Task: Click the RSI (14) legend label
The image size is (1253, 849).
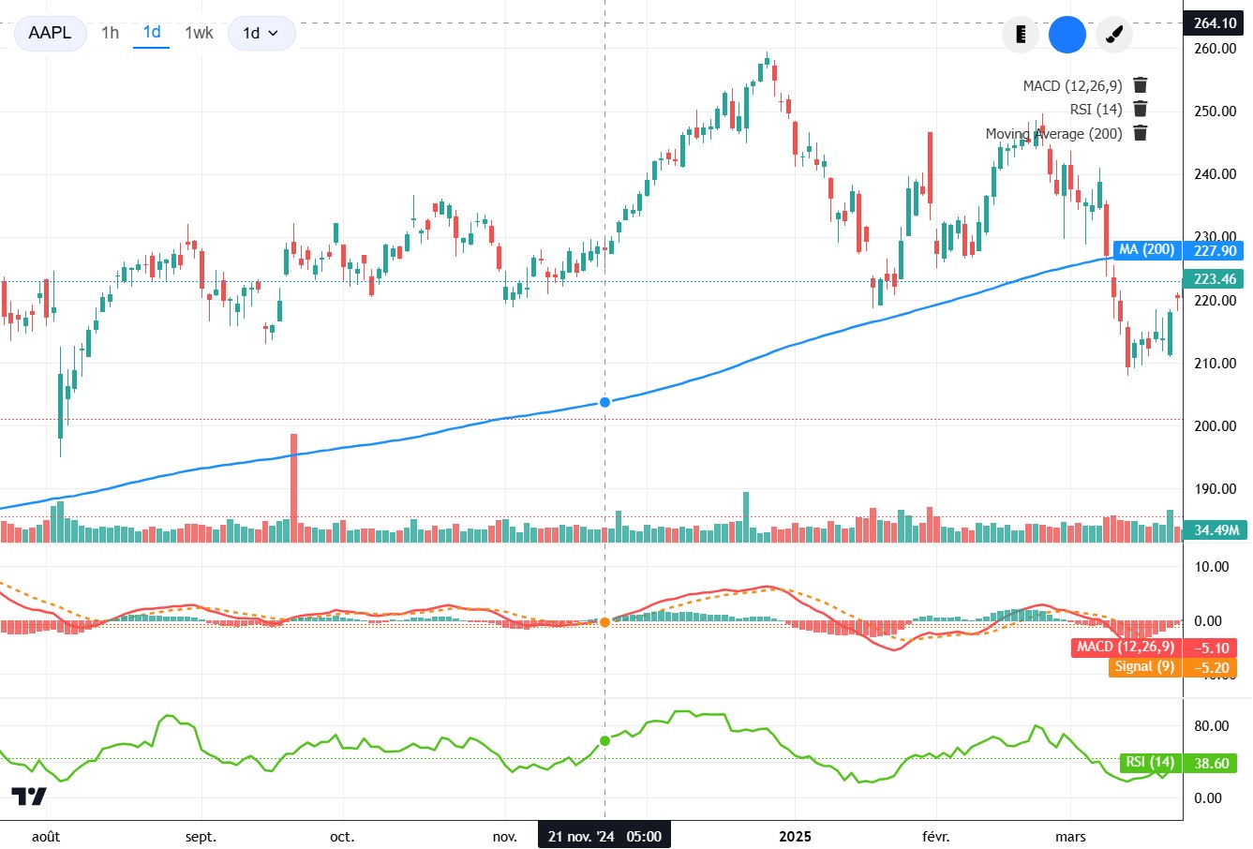Action: [x=1096, y=109]
